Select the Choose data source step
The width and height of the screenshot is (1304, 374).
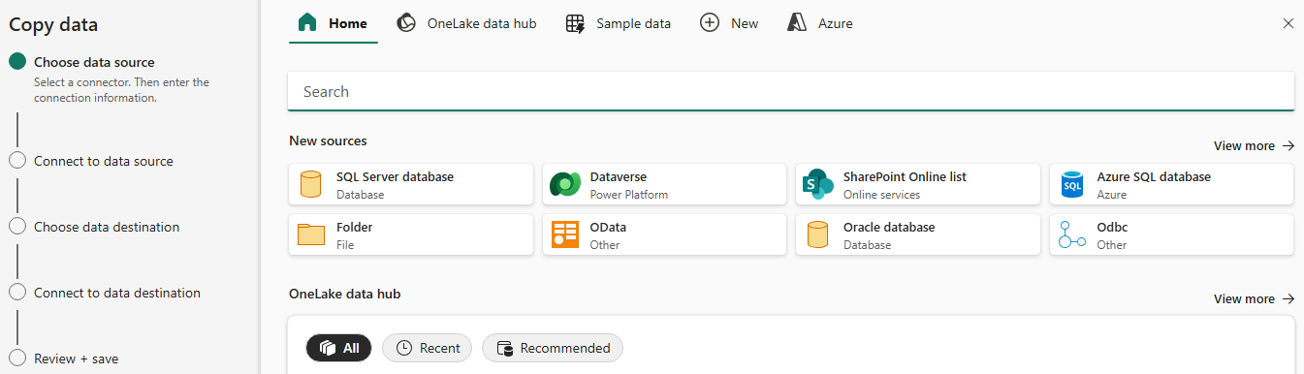[94, 62]
